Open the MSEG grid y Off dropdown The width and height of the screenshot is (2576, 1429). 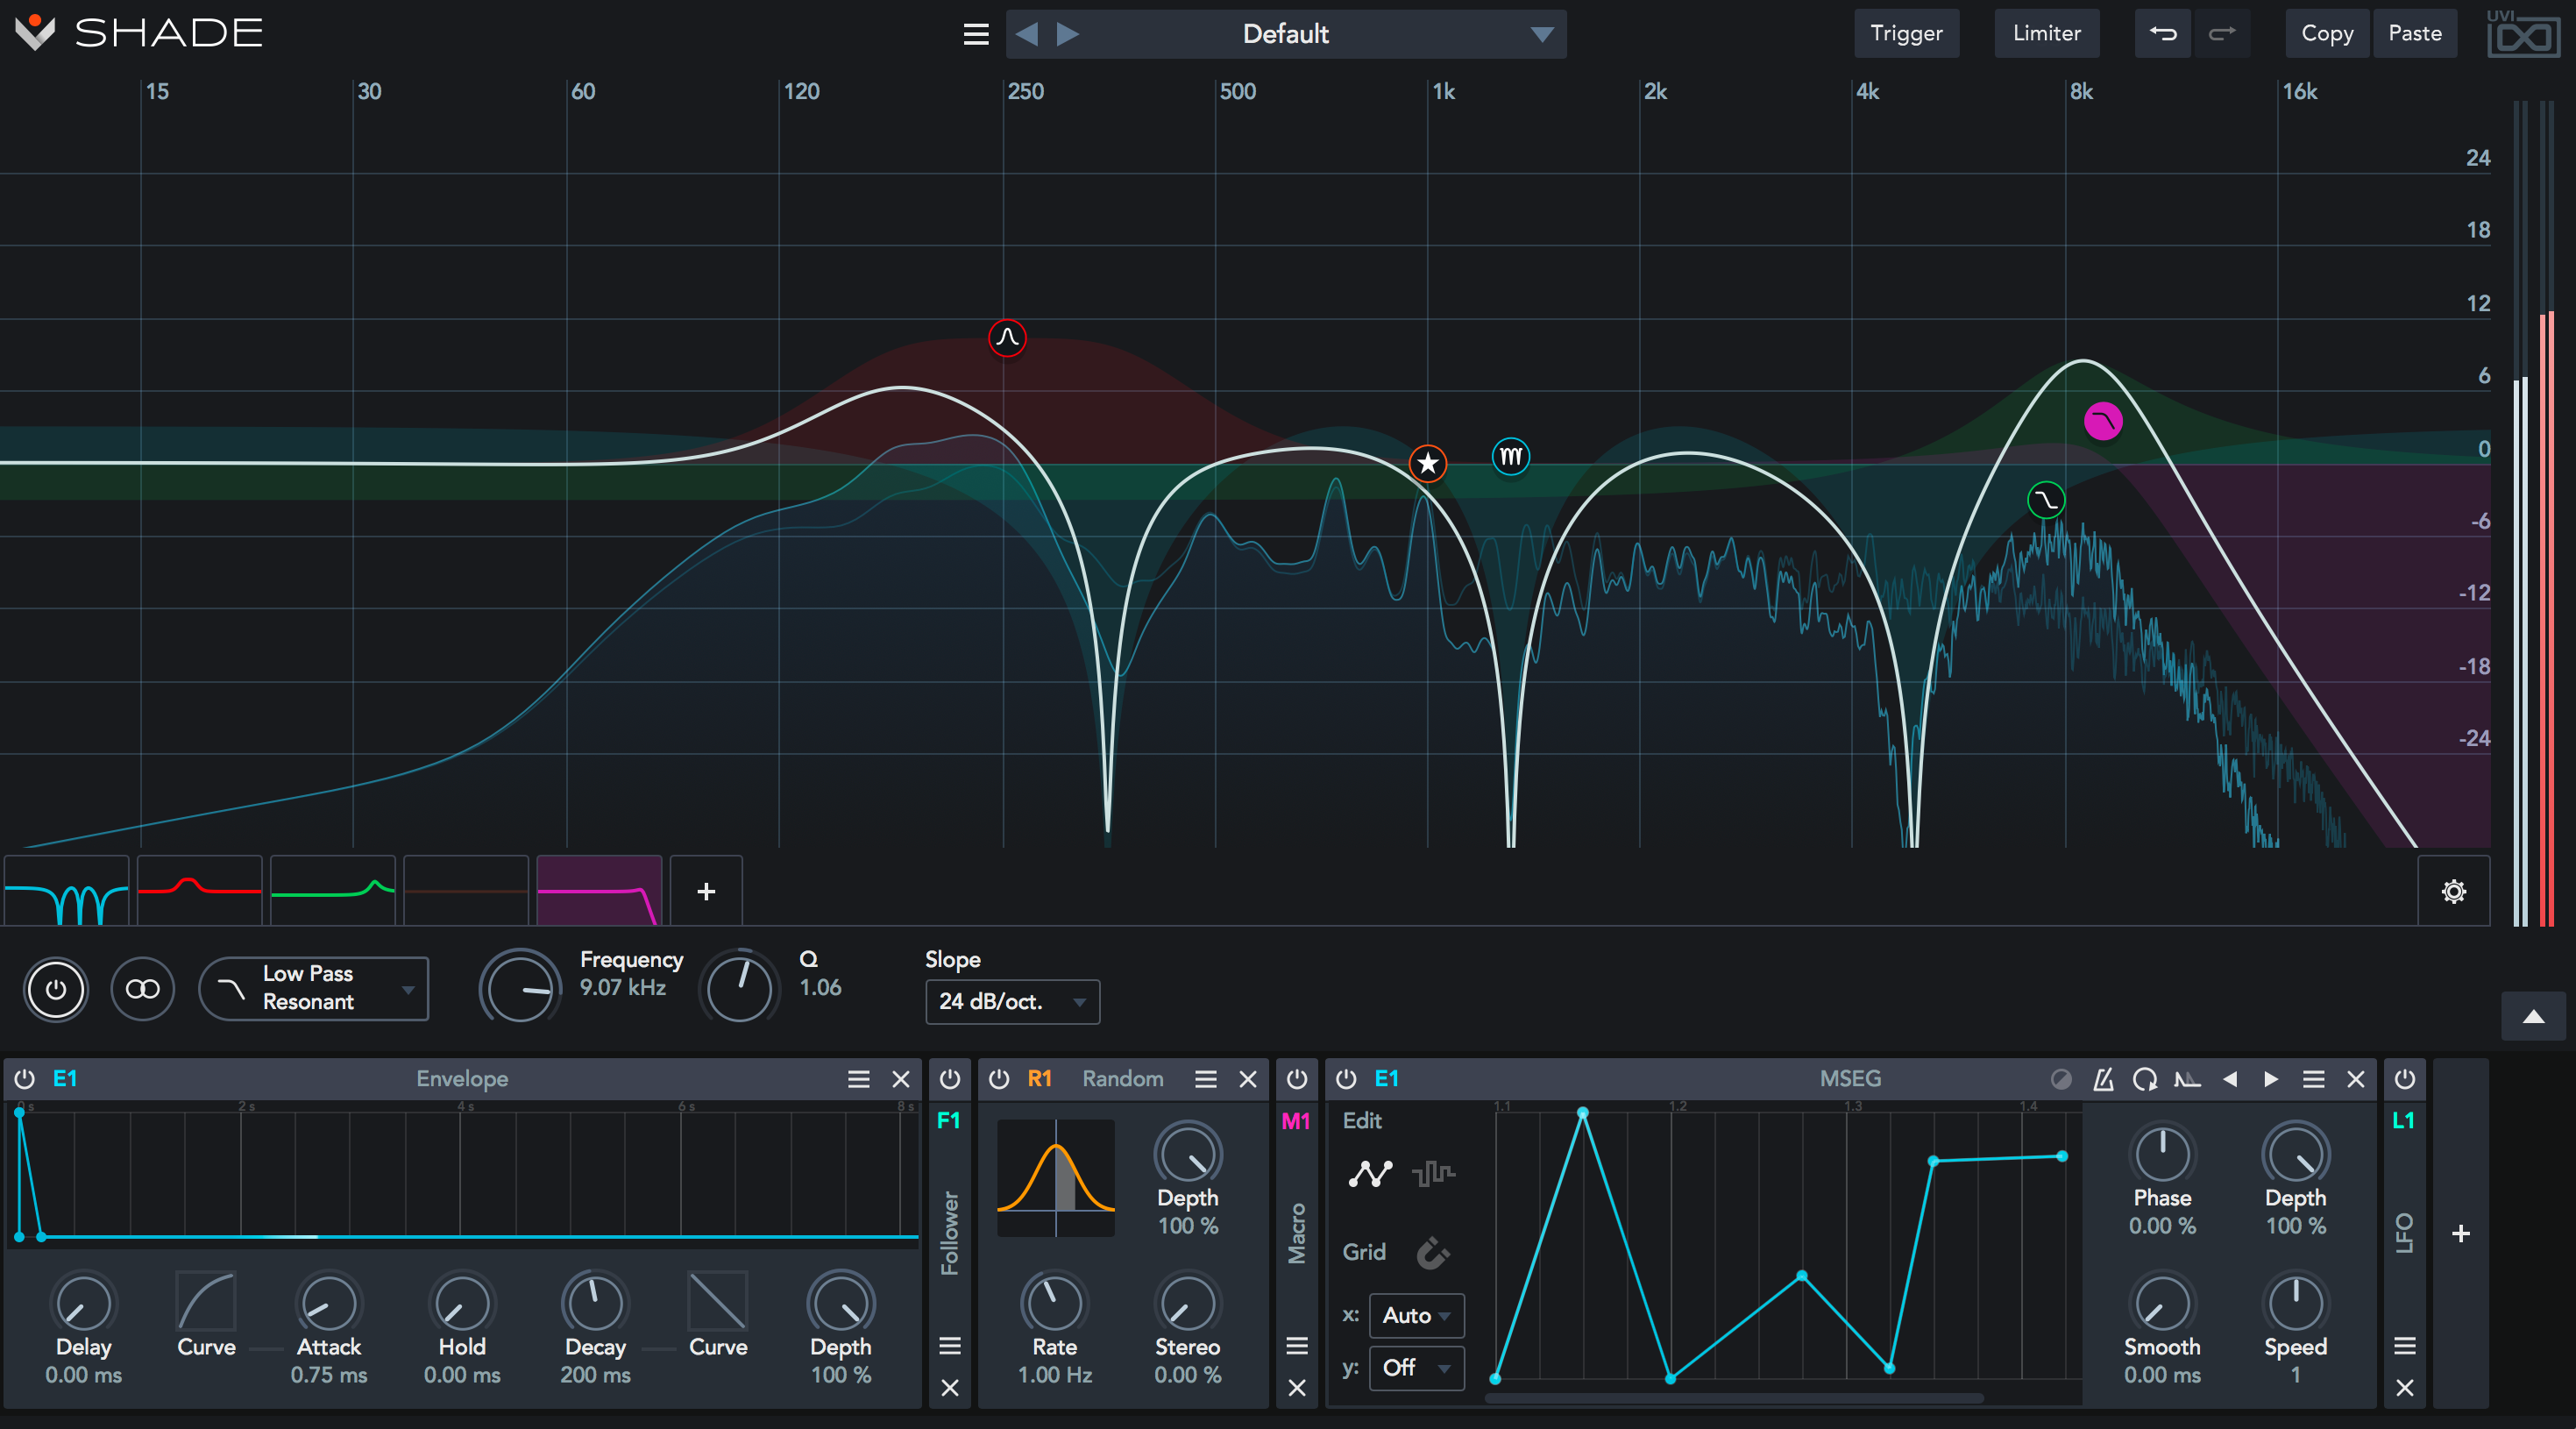coord(1416,1367)
